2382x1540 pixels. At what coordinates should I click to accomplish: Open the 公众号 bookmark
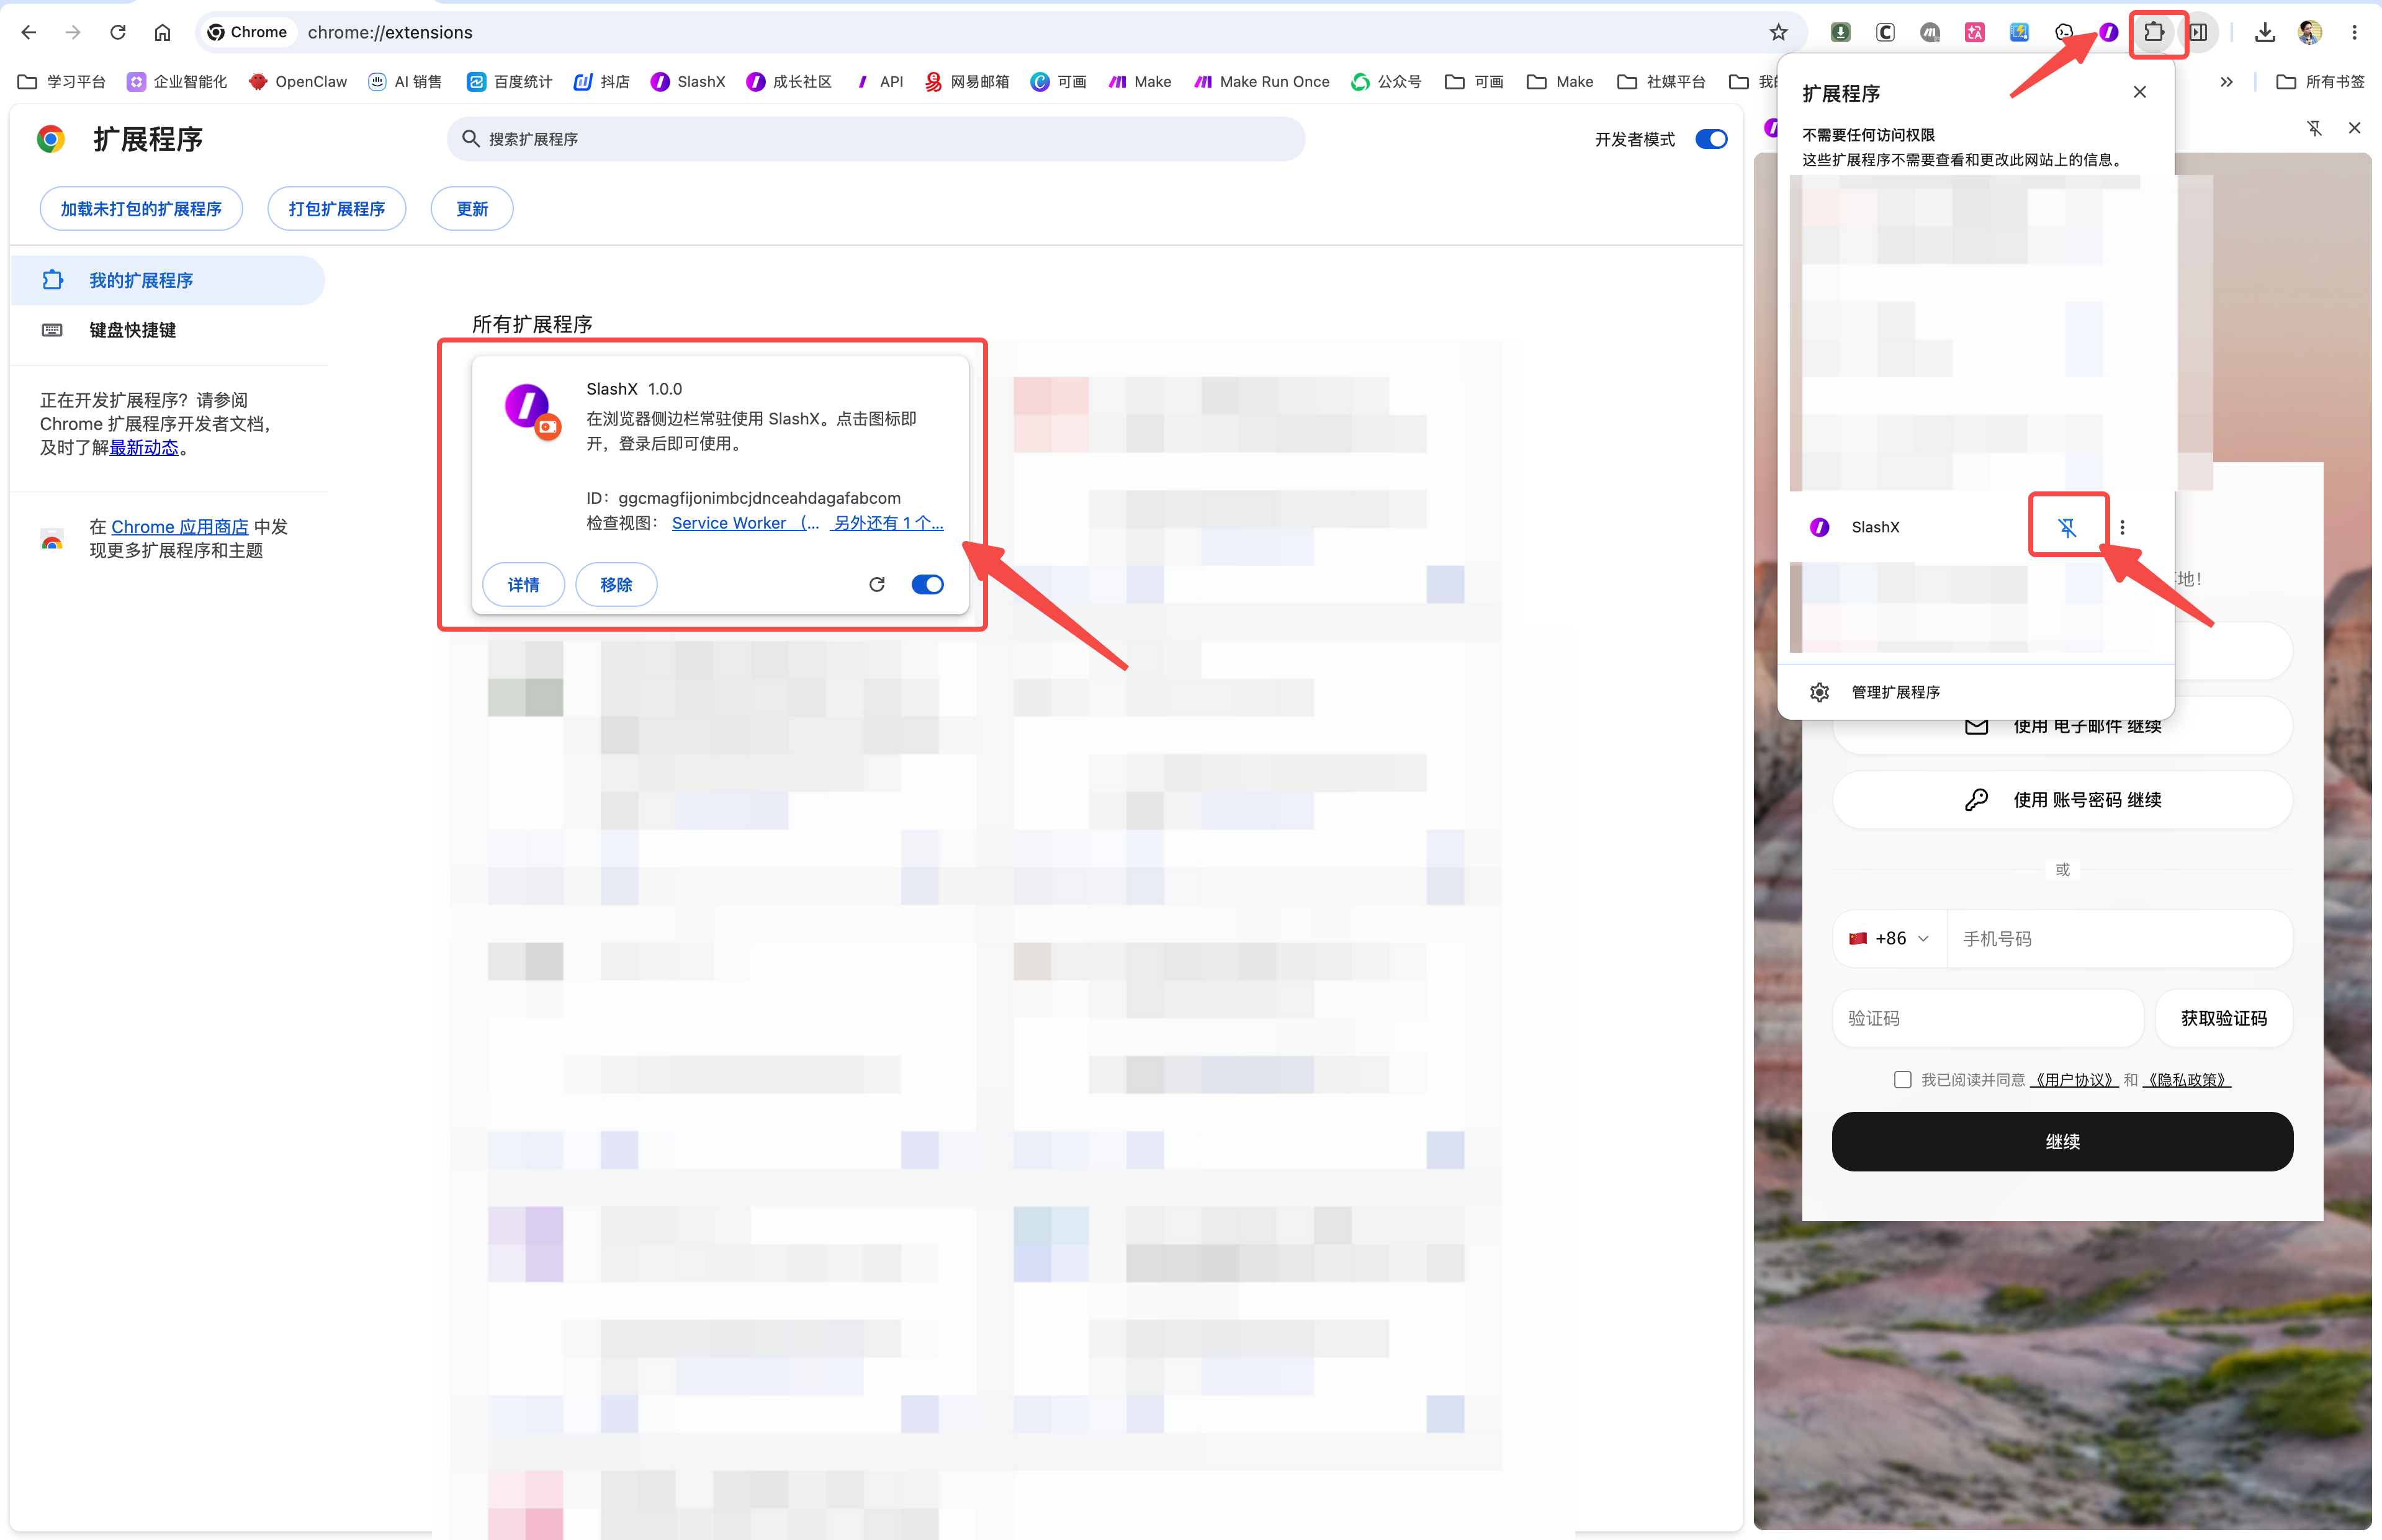click(1386, 82)
